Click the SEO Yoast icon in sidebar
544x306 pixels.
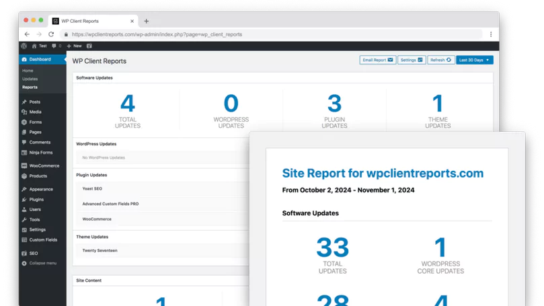tap(24, 254)
